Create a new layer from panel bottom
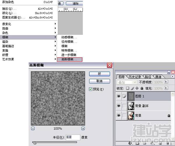This screenshot has width=175, height=146. pos(160,143)
